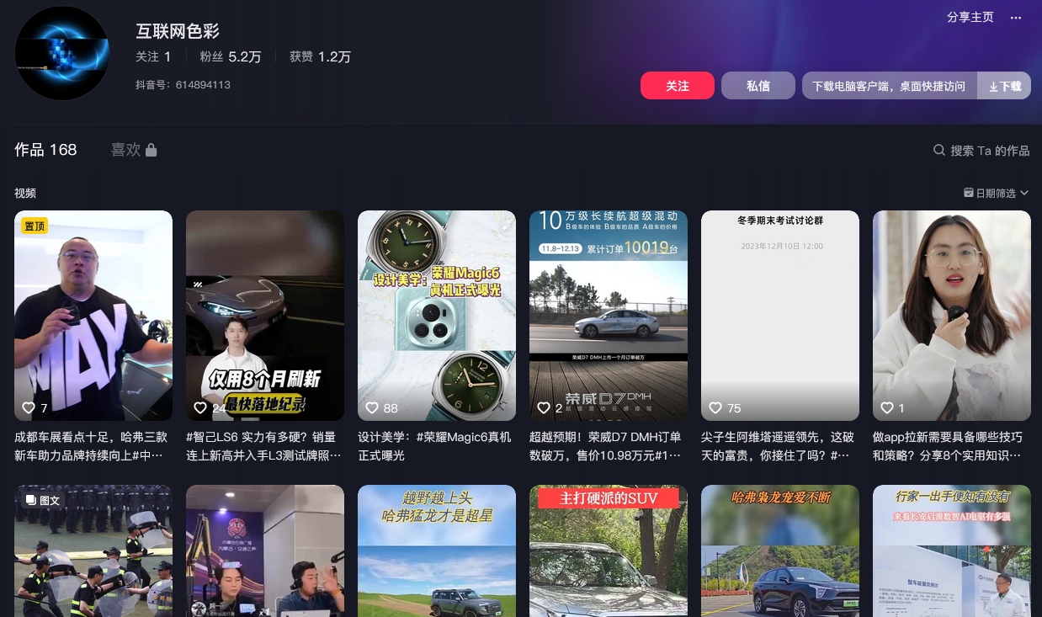Click 分享主页 share link

pyautogui.click(x=970, y=17)
